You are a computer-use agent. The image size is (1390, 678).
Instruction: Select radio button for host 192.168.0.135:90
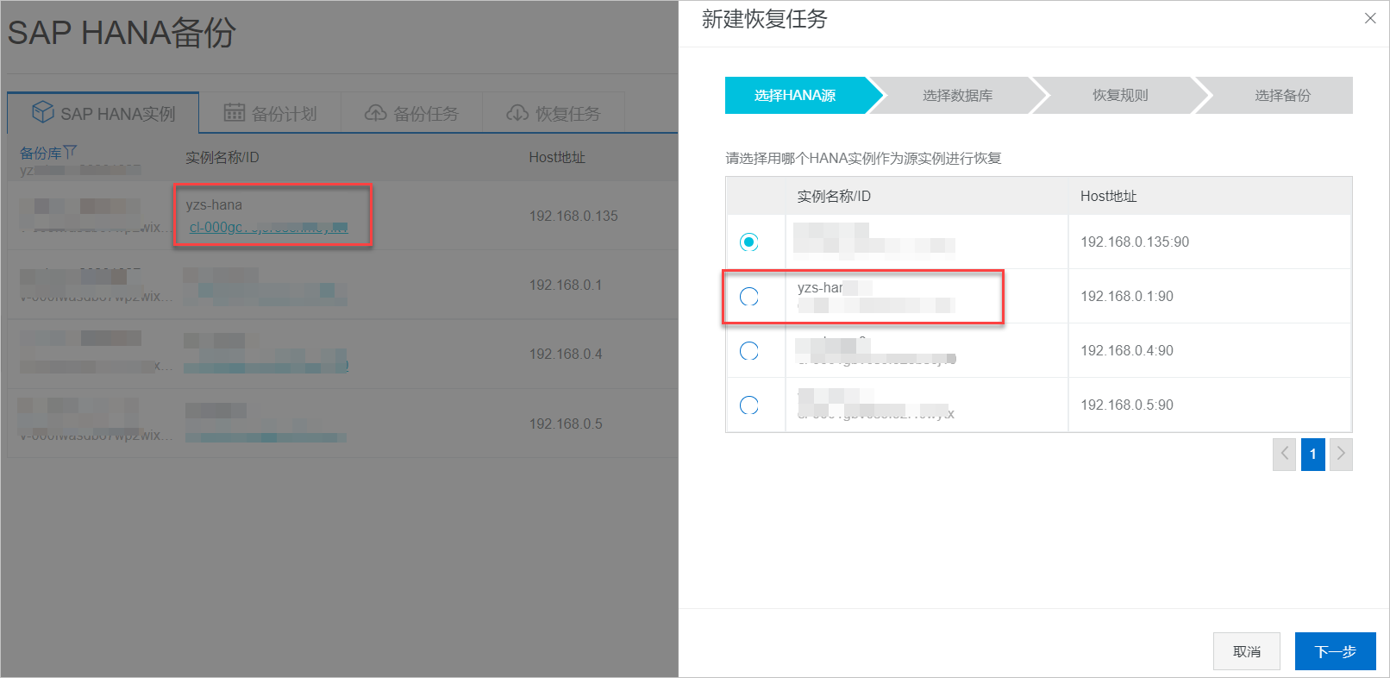[x=749, y=242]
